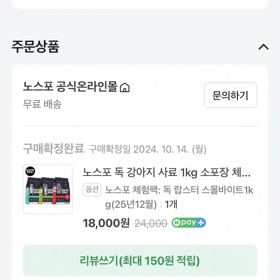Tap the 문의하기 inquiry button
280x280 pixels.
(230, 95)
